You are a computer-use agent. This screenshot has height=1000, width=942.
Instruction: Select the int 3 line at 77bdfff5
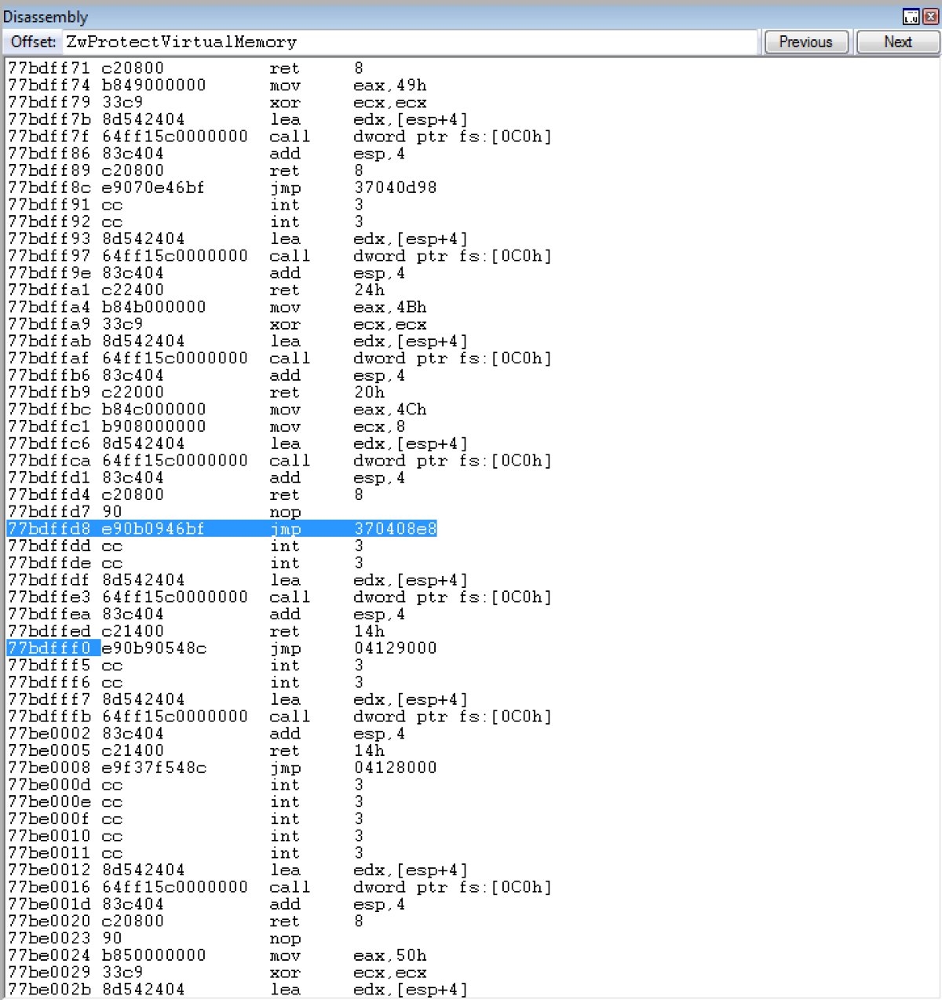(185, 666)
